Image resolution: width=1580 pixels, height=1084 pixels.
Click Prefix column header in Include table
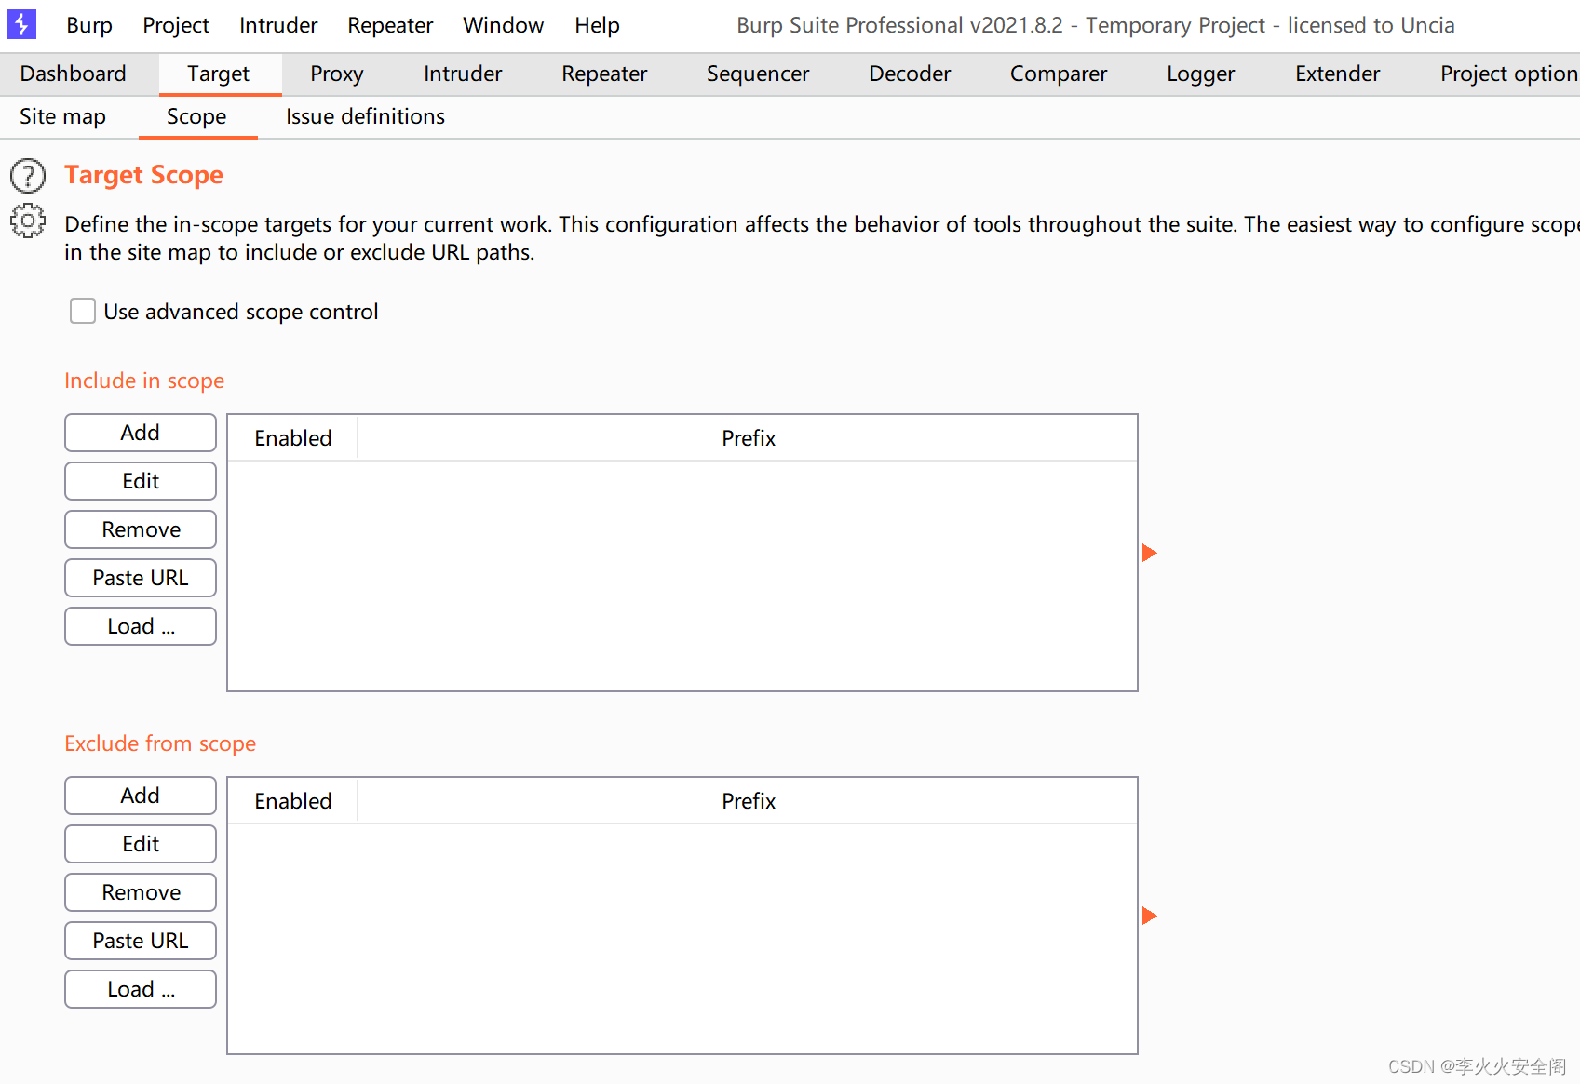point(748,438)
